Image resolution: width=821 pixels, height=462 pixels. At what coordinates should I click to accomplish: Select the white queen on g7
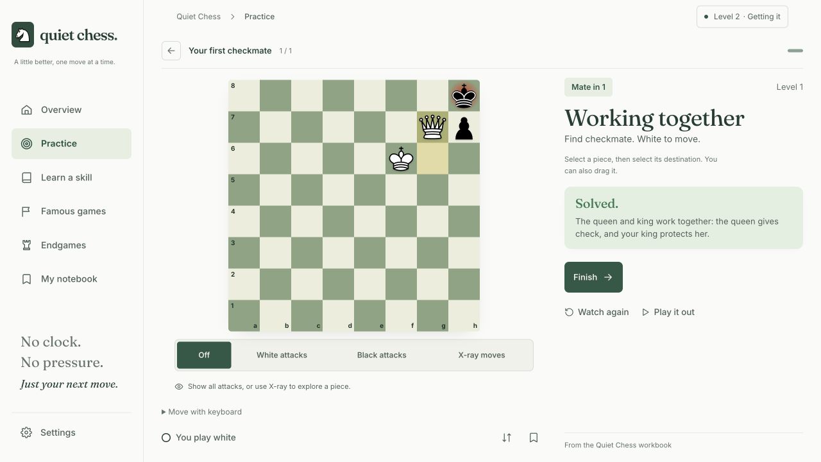[432, 127]
